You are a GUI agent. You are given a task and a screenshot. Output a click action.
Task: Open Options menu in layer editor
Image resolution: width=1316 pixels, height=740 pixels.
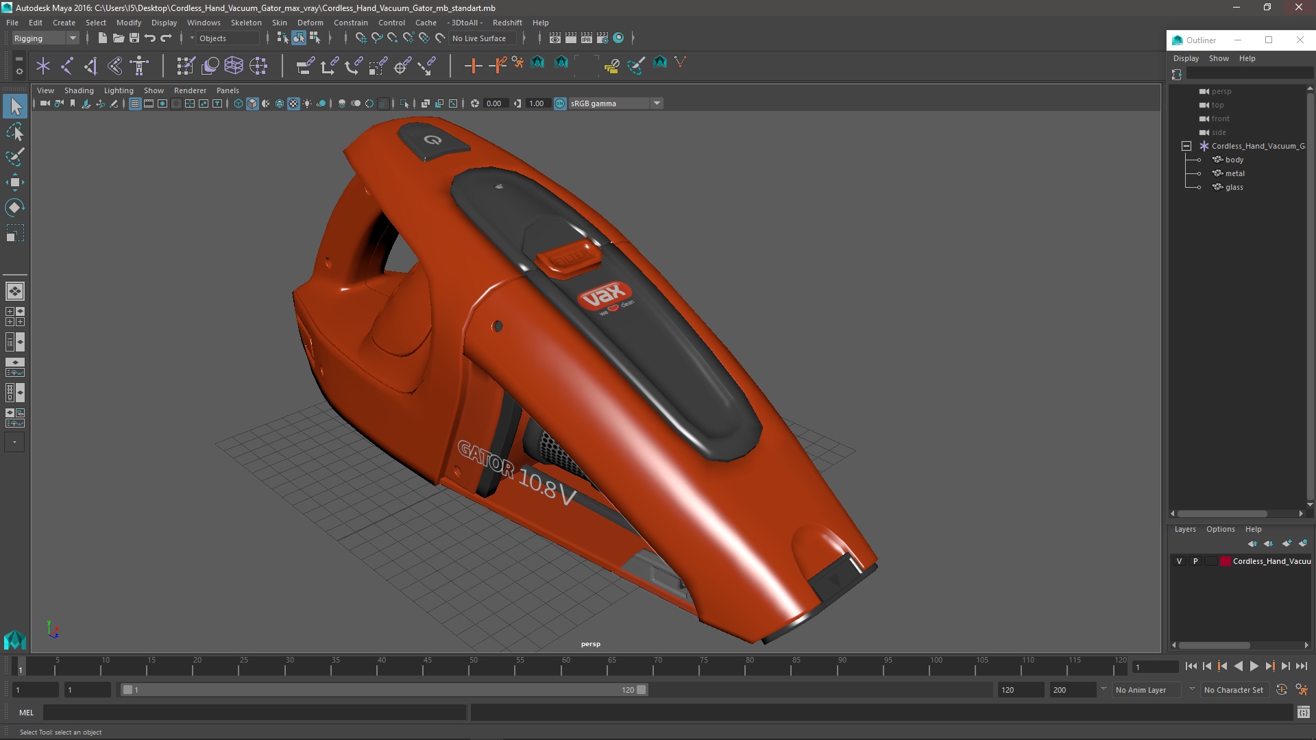click(1220, 529)
